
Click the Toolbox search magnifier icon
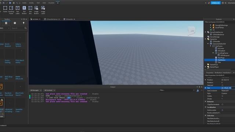pos(25,28)
